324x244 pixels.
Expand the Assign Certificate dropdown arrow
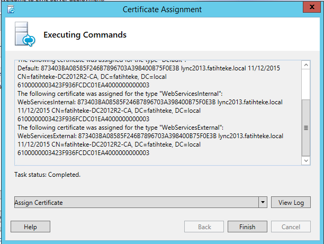coord(263,202)
